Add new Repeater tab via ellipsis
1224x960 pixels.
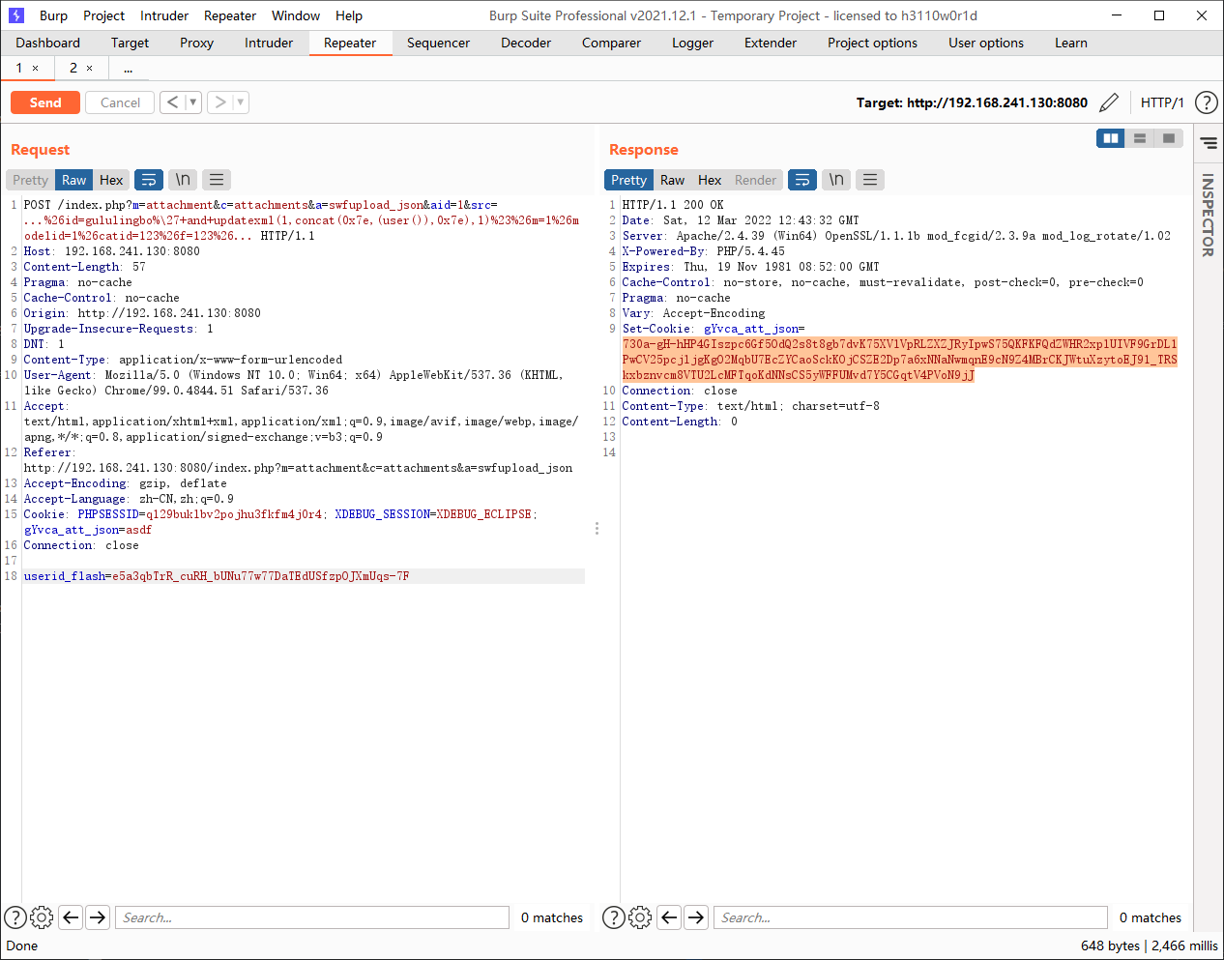click(128, 68)
